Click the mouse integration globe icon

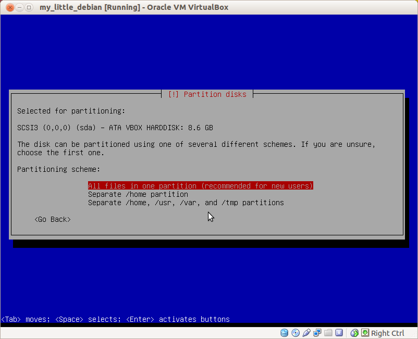tap(354, 333)
